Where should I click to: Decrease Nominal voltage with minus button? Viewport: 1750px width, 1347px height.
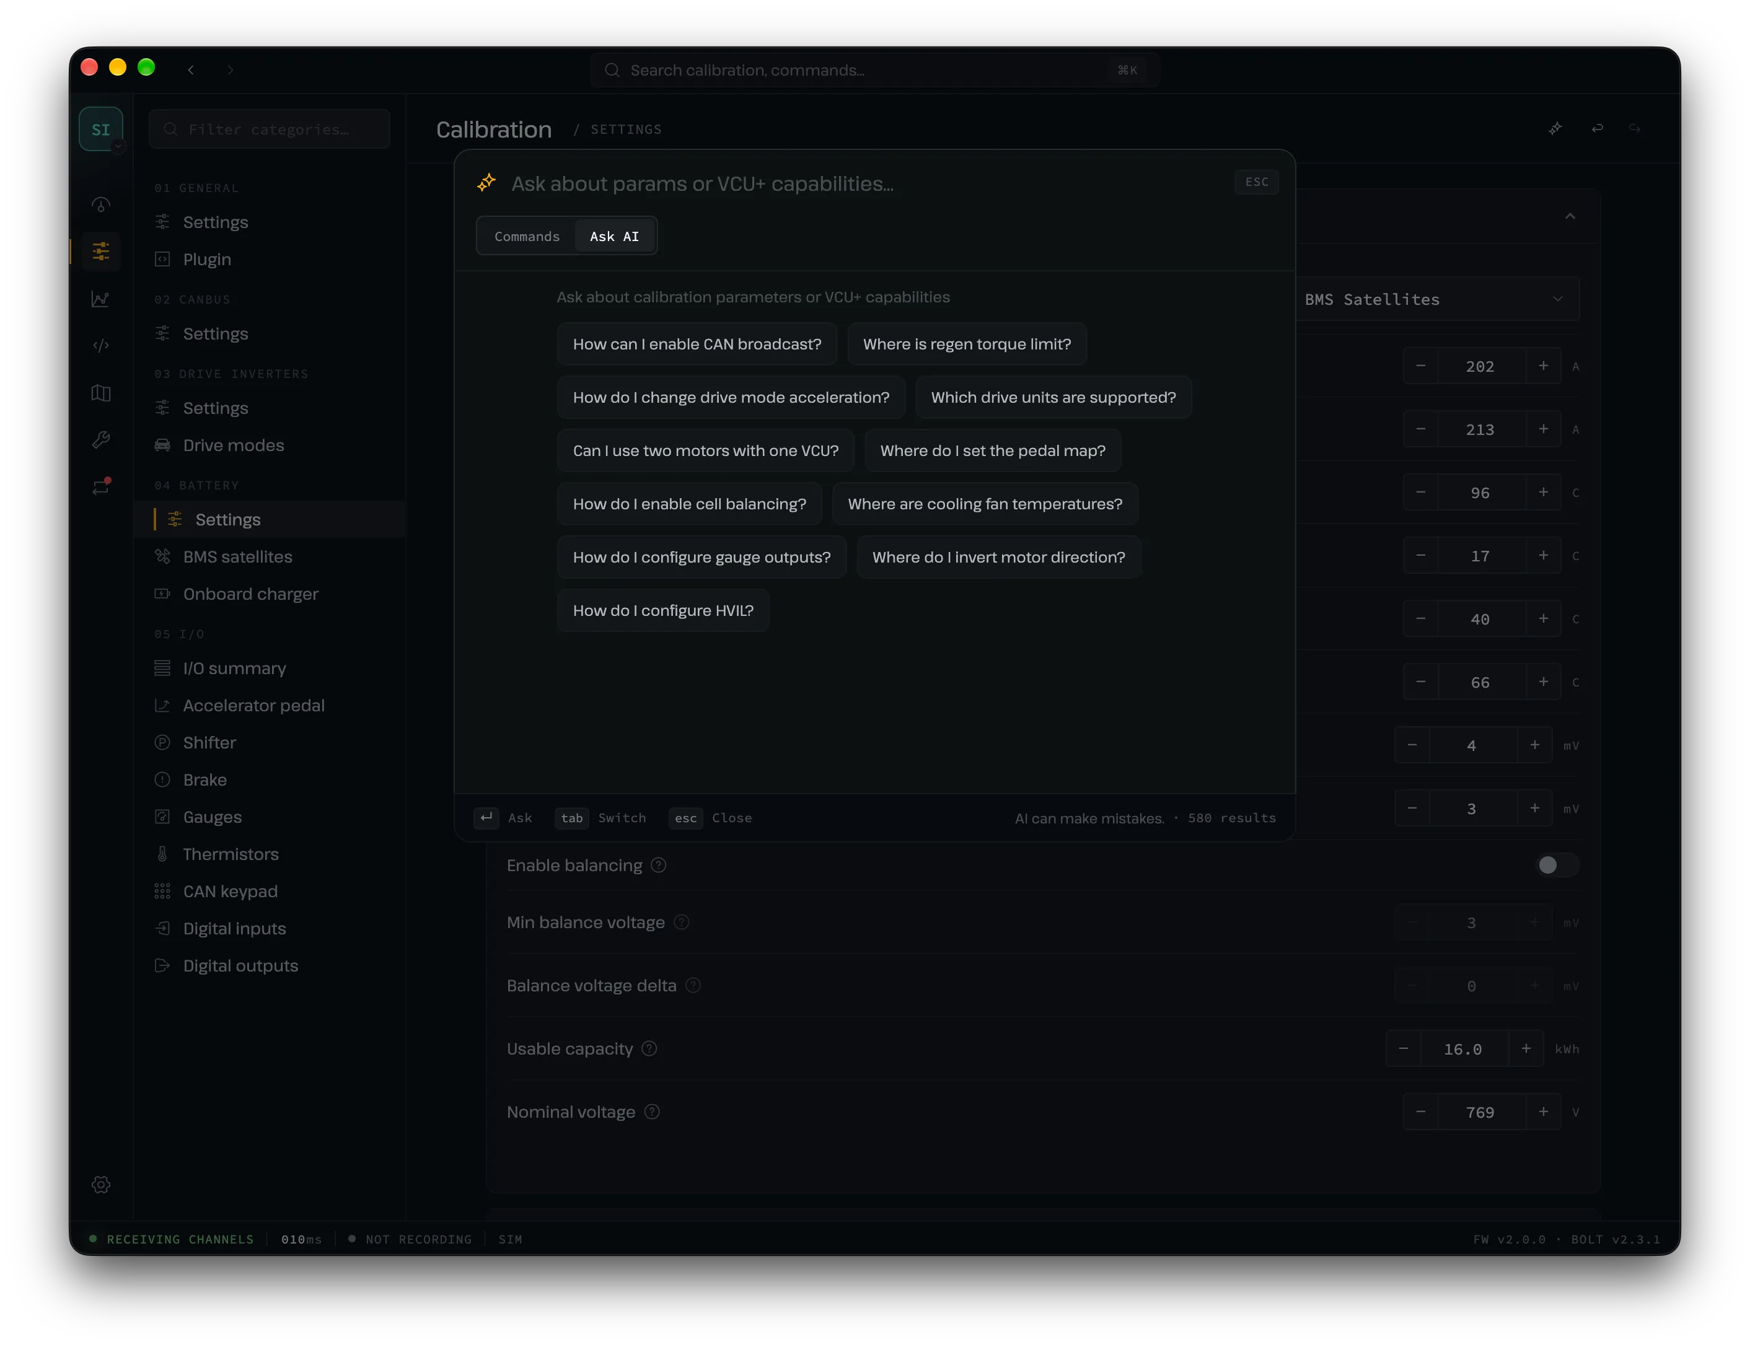pos(1421,1112)
